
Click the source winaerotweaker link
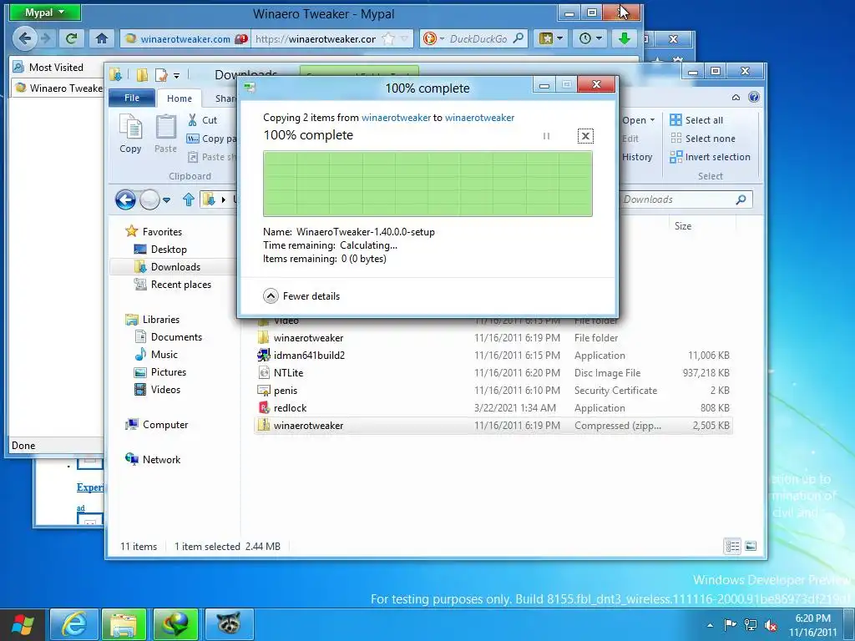click(396, 117)
